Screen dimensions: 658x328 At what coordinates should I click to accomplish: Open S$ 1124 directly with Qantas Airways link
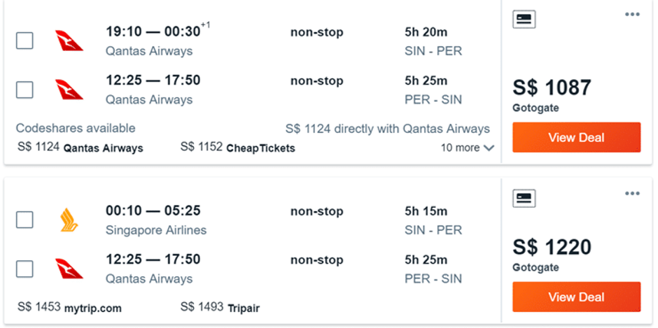pos(387,129)
